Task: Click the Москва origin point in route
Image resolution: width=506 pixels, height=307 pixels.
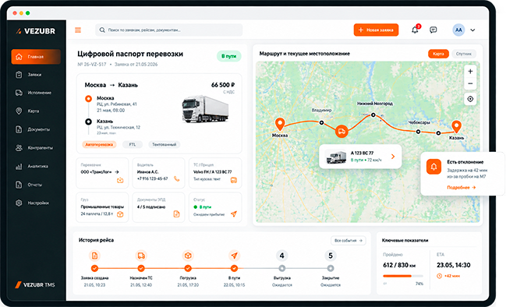Action: click(88, 99)
